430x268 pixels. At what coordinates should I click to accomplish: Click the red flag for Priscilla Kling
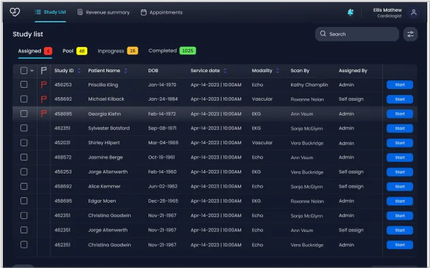coord(44,85)
